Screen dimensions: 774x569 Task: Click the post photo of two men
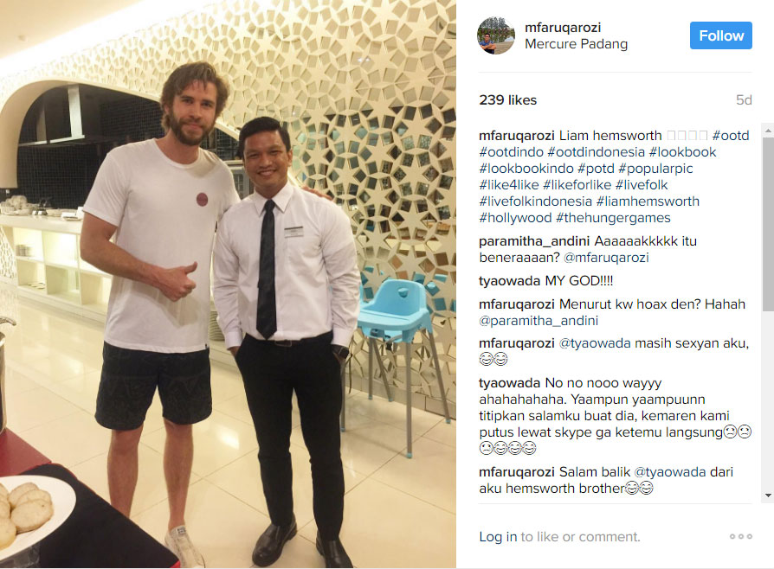click(x=228, y=284)
